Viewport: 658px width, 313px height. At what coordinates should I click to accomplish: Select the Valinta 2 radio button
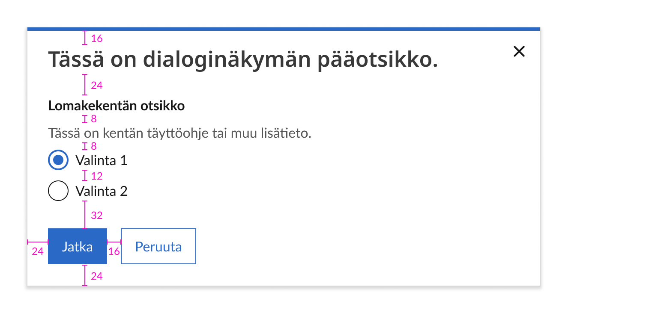pyautogui.click(x=58, y=190)
